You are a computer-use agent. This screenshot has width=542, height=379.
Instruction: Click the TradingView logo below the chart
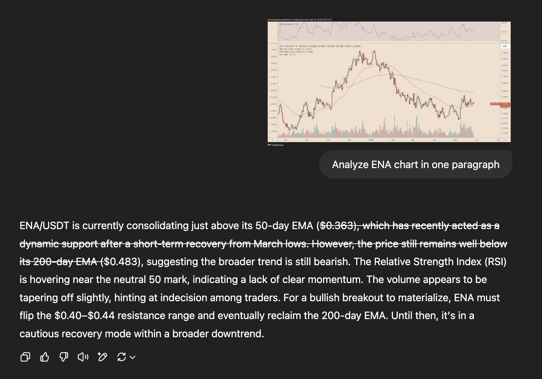276,145
